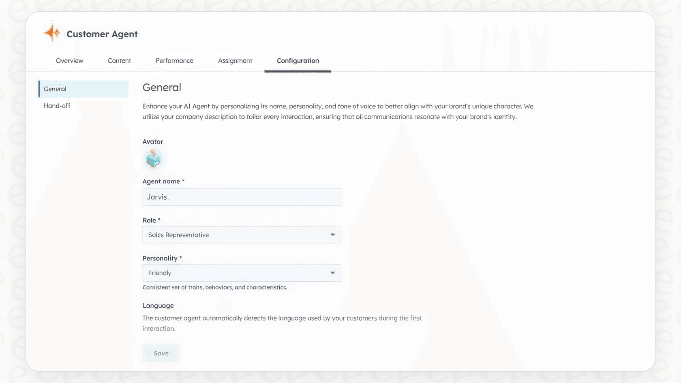The width and height of the screenshot is (681, 383).
Task: Switch to the Performance tab
Action: coord(174,60)
